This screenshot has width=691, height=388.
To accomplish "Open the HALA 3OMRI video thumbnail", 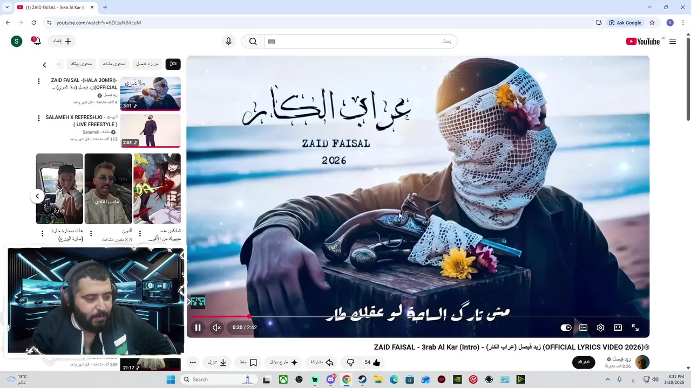I will pyautogui.click(x=150, y=94).
